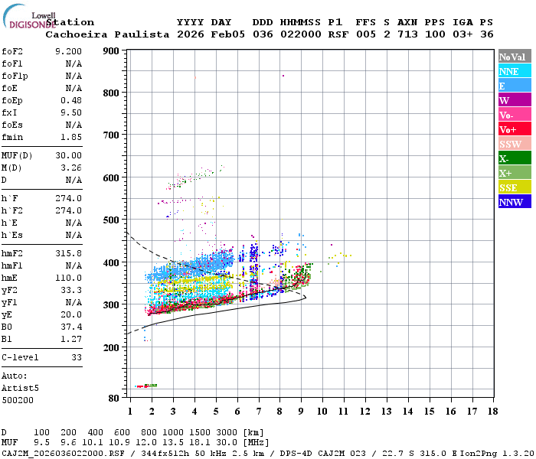
Task: Click the NNE cyan legend swatch
Action: click(513, 71)
